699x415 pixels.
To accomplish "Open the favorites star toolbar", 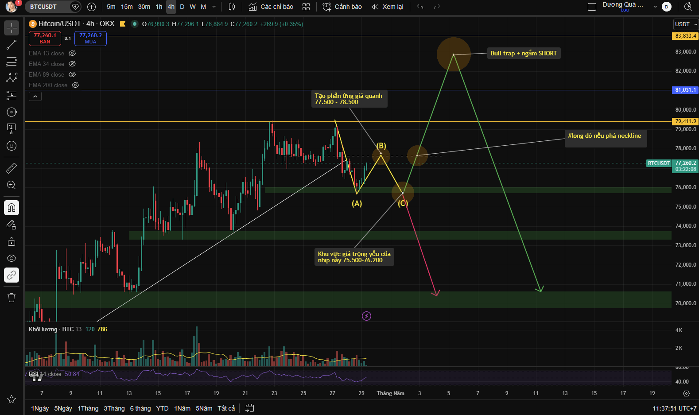I will pos(12,399).
